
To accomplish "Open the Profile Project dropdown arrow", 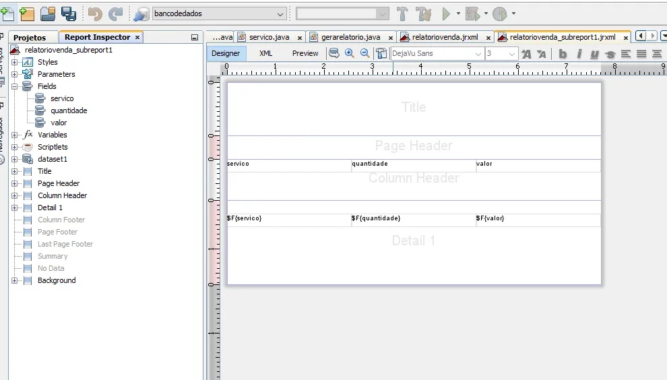I will [x=513, y=13].
